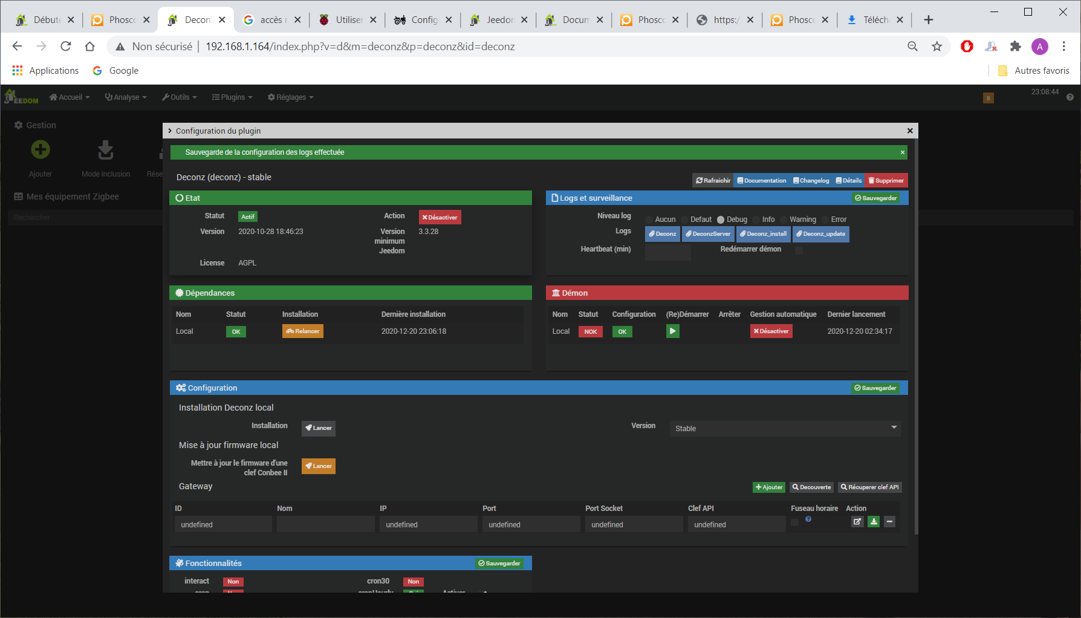
Task: Remove the gateway row with minus icon
Action: (x=889, y=521)
